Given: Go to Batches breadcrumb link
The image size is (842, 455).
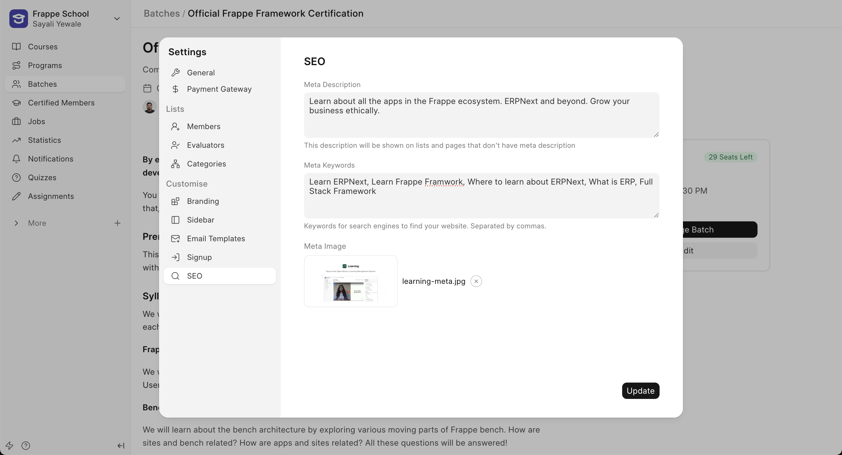Looking at the screenshot, I should pos(162,13).
